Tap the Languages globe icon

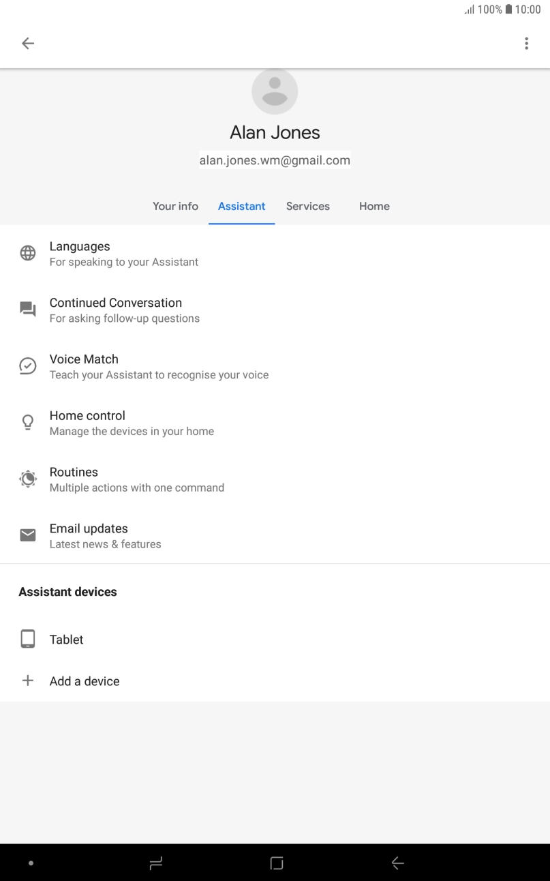click(27, 254)
